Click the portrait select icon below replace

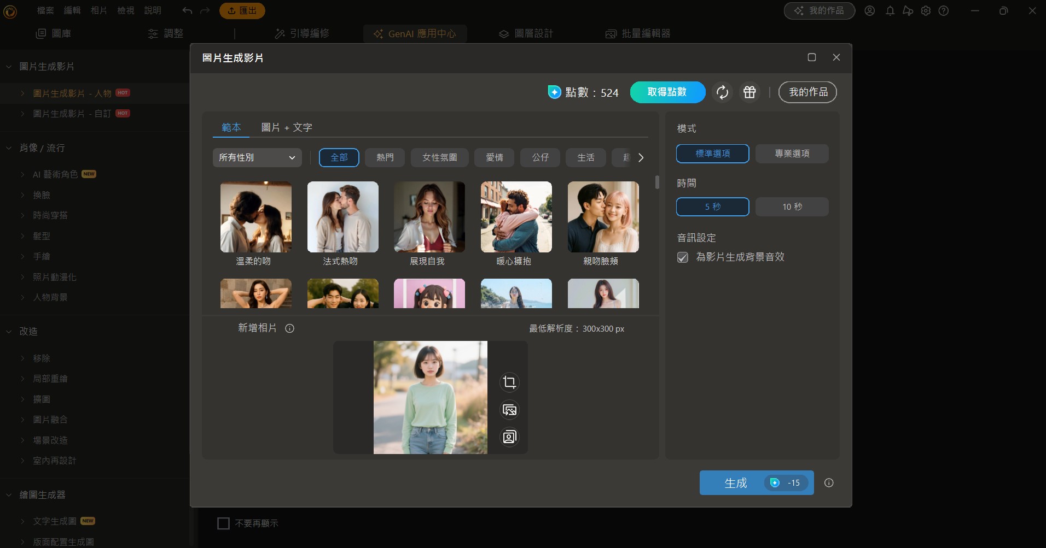click(x=509, y=437)
